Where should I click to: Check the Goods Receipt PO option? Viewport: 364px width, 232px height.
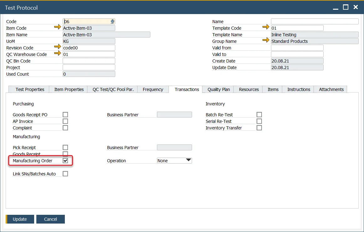pos(65,114)
